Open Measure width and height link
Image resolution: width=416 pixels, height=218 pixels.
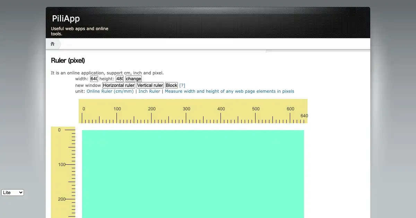coord(229,91)
